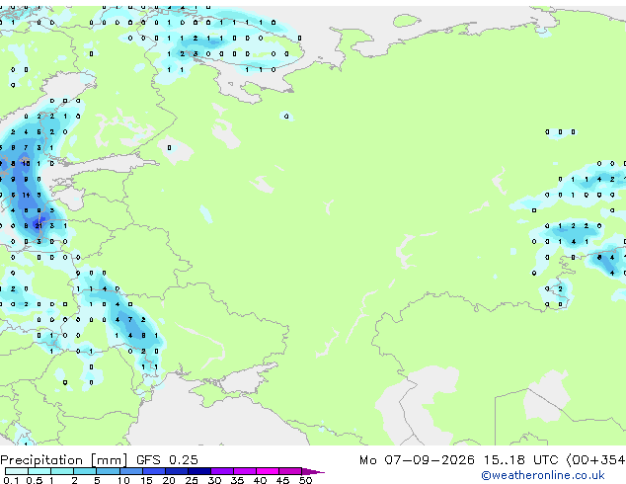Select the 5–10 mm legend color box
The height and width of the screenshot is (484, 626).
tap(108, 471)
